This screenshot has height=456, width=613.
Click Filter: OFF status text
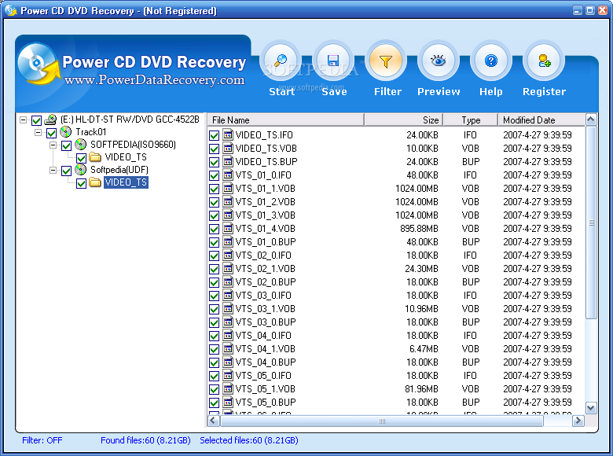(42, 440)
